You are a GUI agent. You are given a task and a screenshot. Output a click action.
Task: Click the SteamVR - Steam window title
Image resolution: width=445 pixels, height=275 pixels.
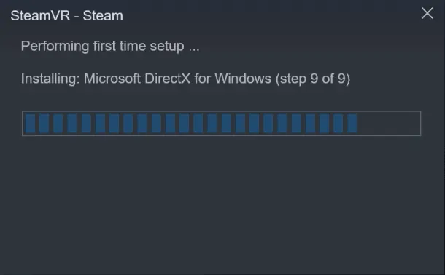pos(66,16)
